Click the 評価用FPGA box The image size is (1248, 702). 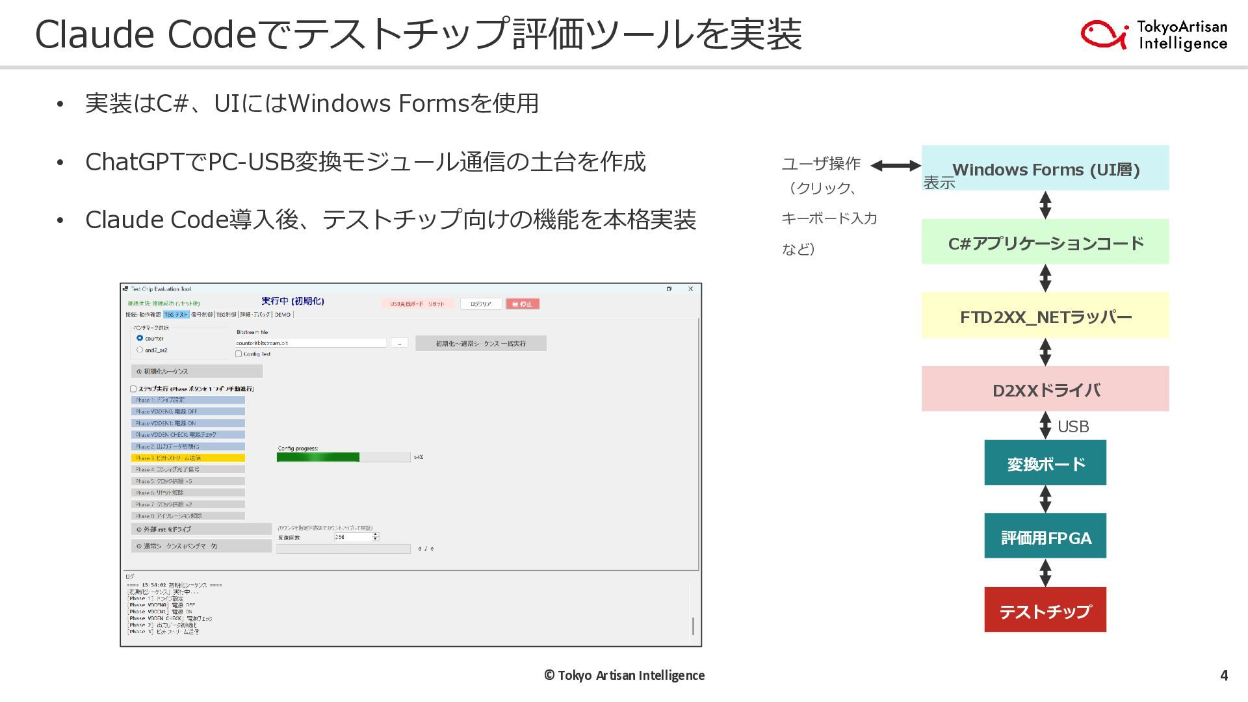point(1045,536)
